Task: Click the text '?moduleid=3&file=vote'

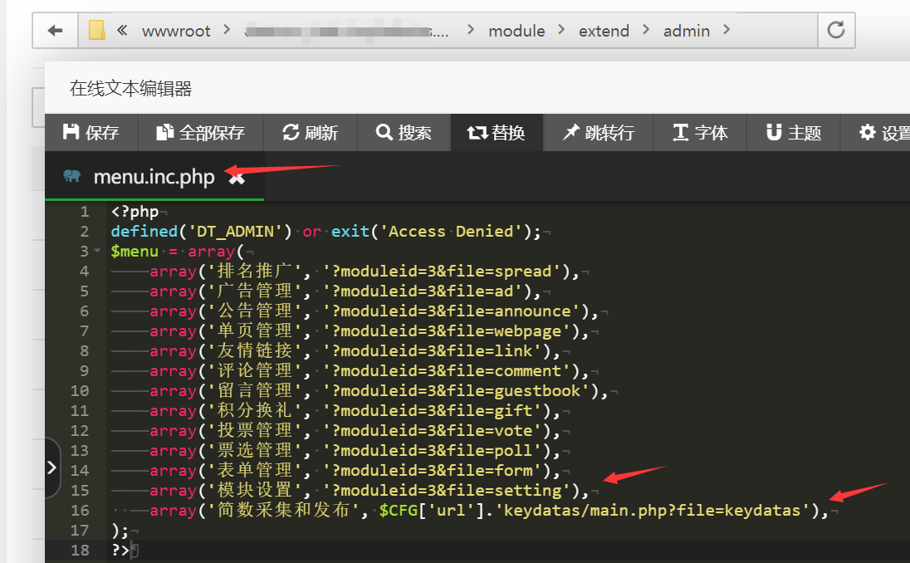Action: click(433, 431)
